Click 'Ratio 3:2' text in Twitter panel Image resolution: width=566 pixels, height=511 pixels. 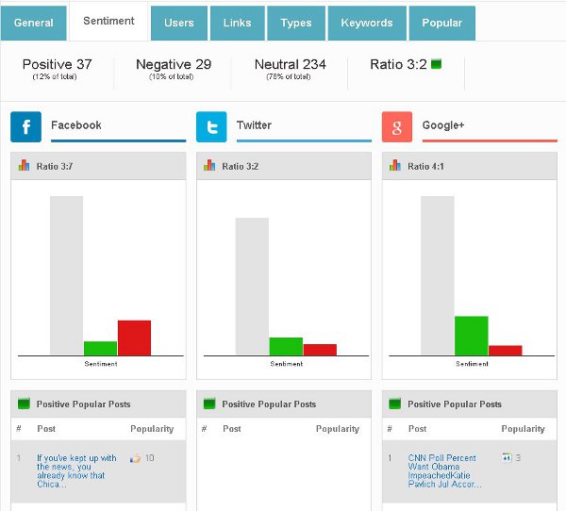(x=240, y=166)
